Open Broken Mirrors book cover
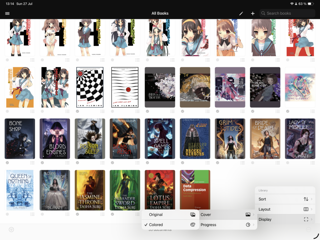The image size is (320, 240). tap(195, 138)
